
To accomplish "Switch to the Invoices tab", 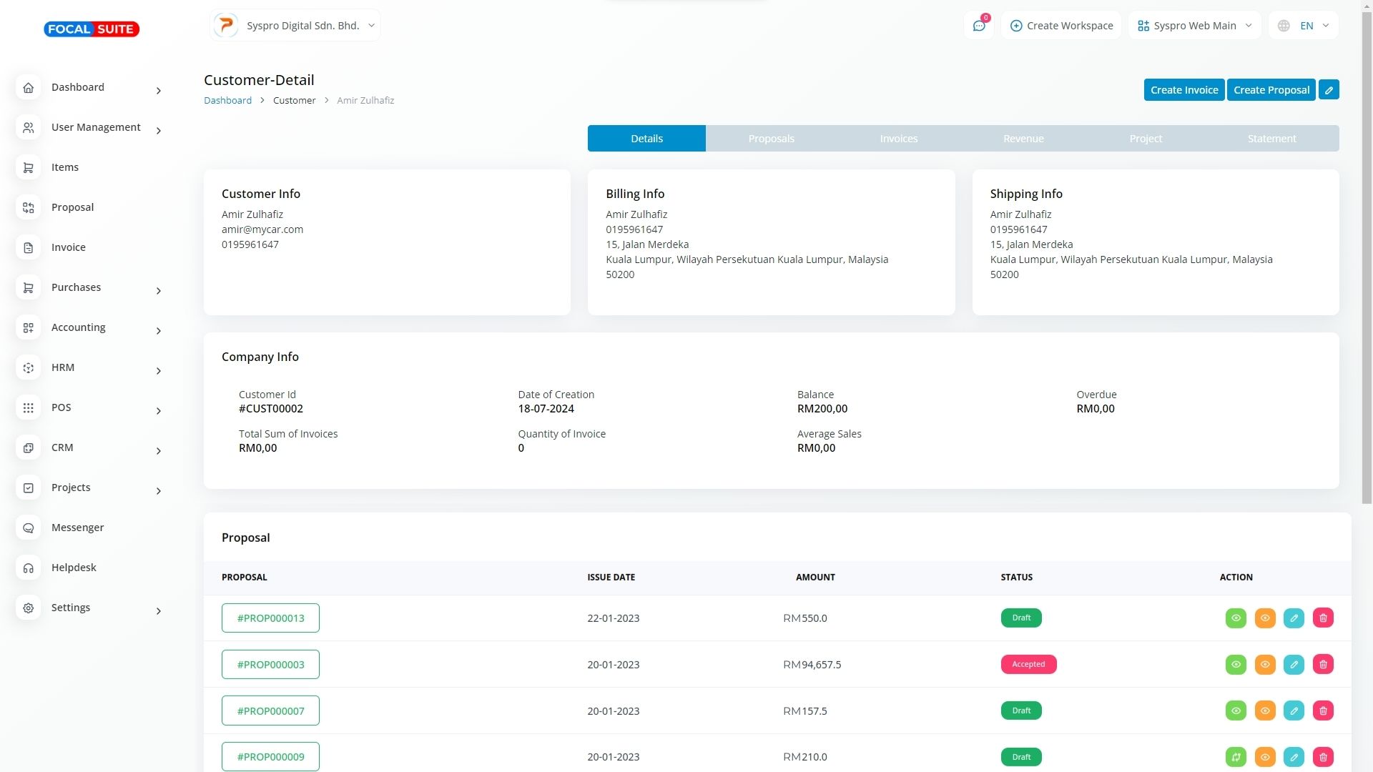I will [x=898, y=139].
